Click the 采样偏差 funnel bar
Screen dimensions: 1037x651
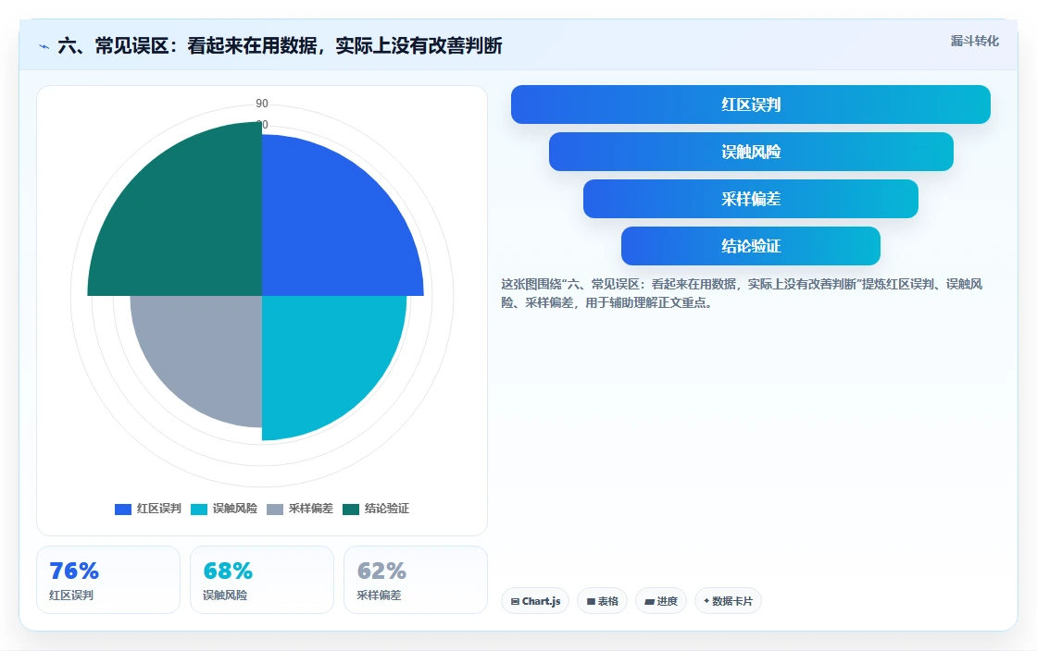[x=751, y=199]
